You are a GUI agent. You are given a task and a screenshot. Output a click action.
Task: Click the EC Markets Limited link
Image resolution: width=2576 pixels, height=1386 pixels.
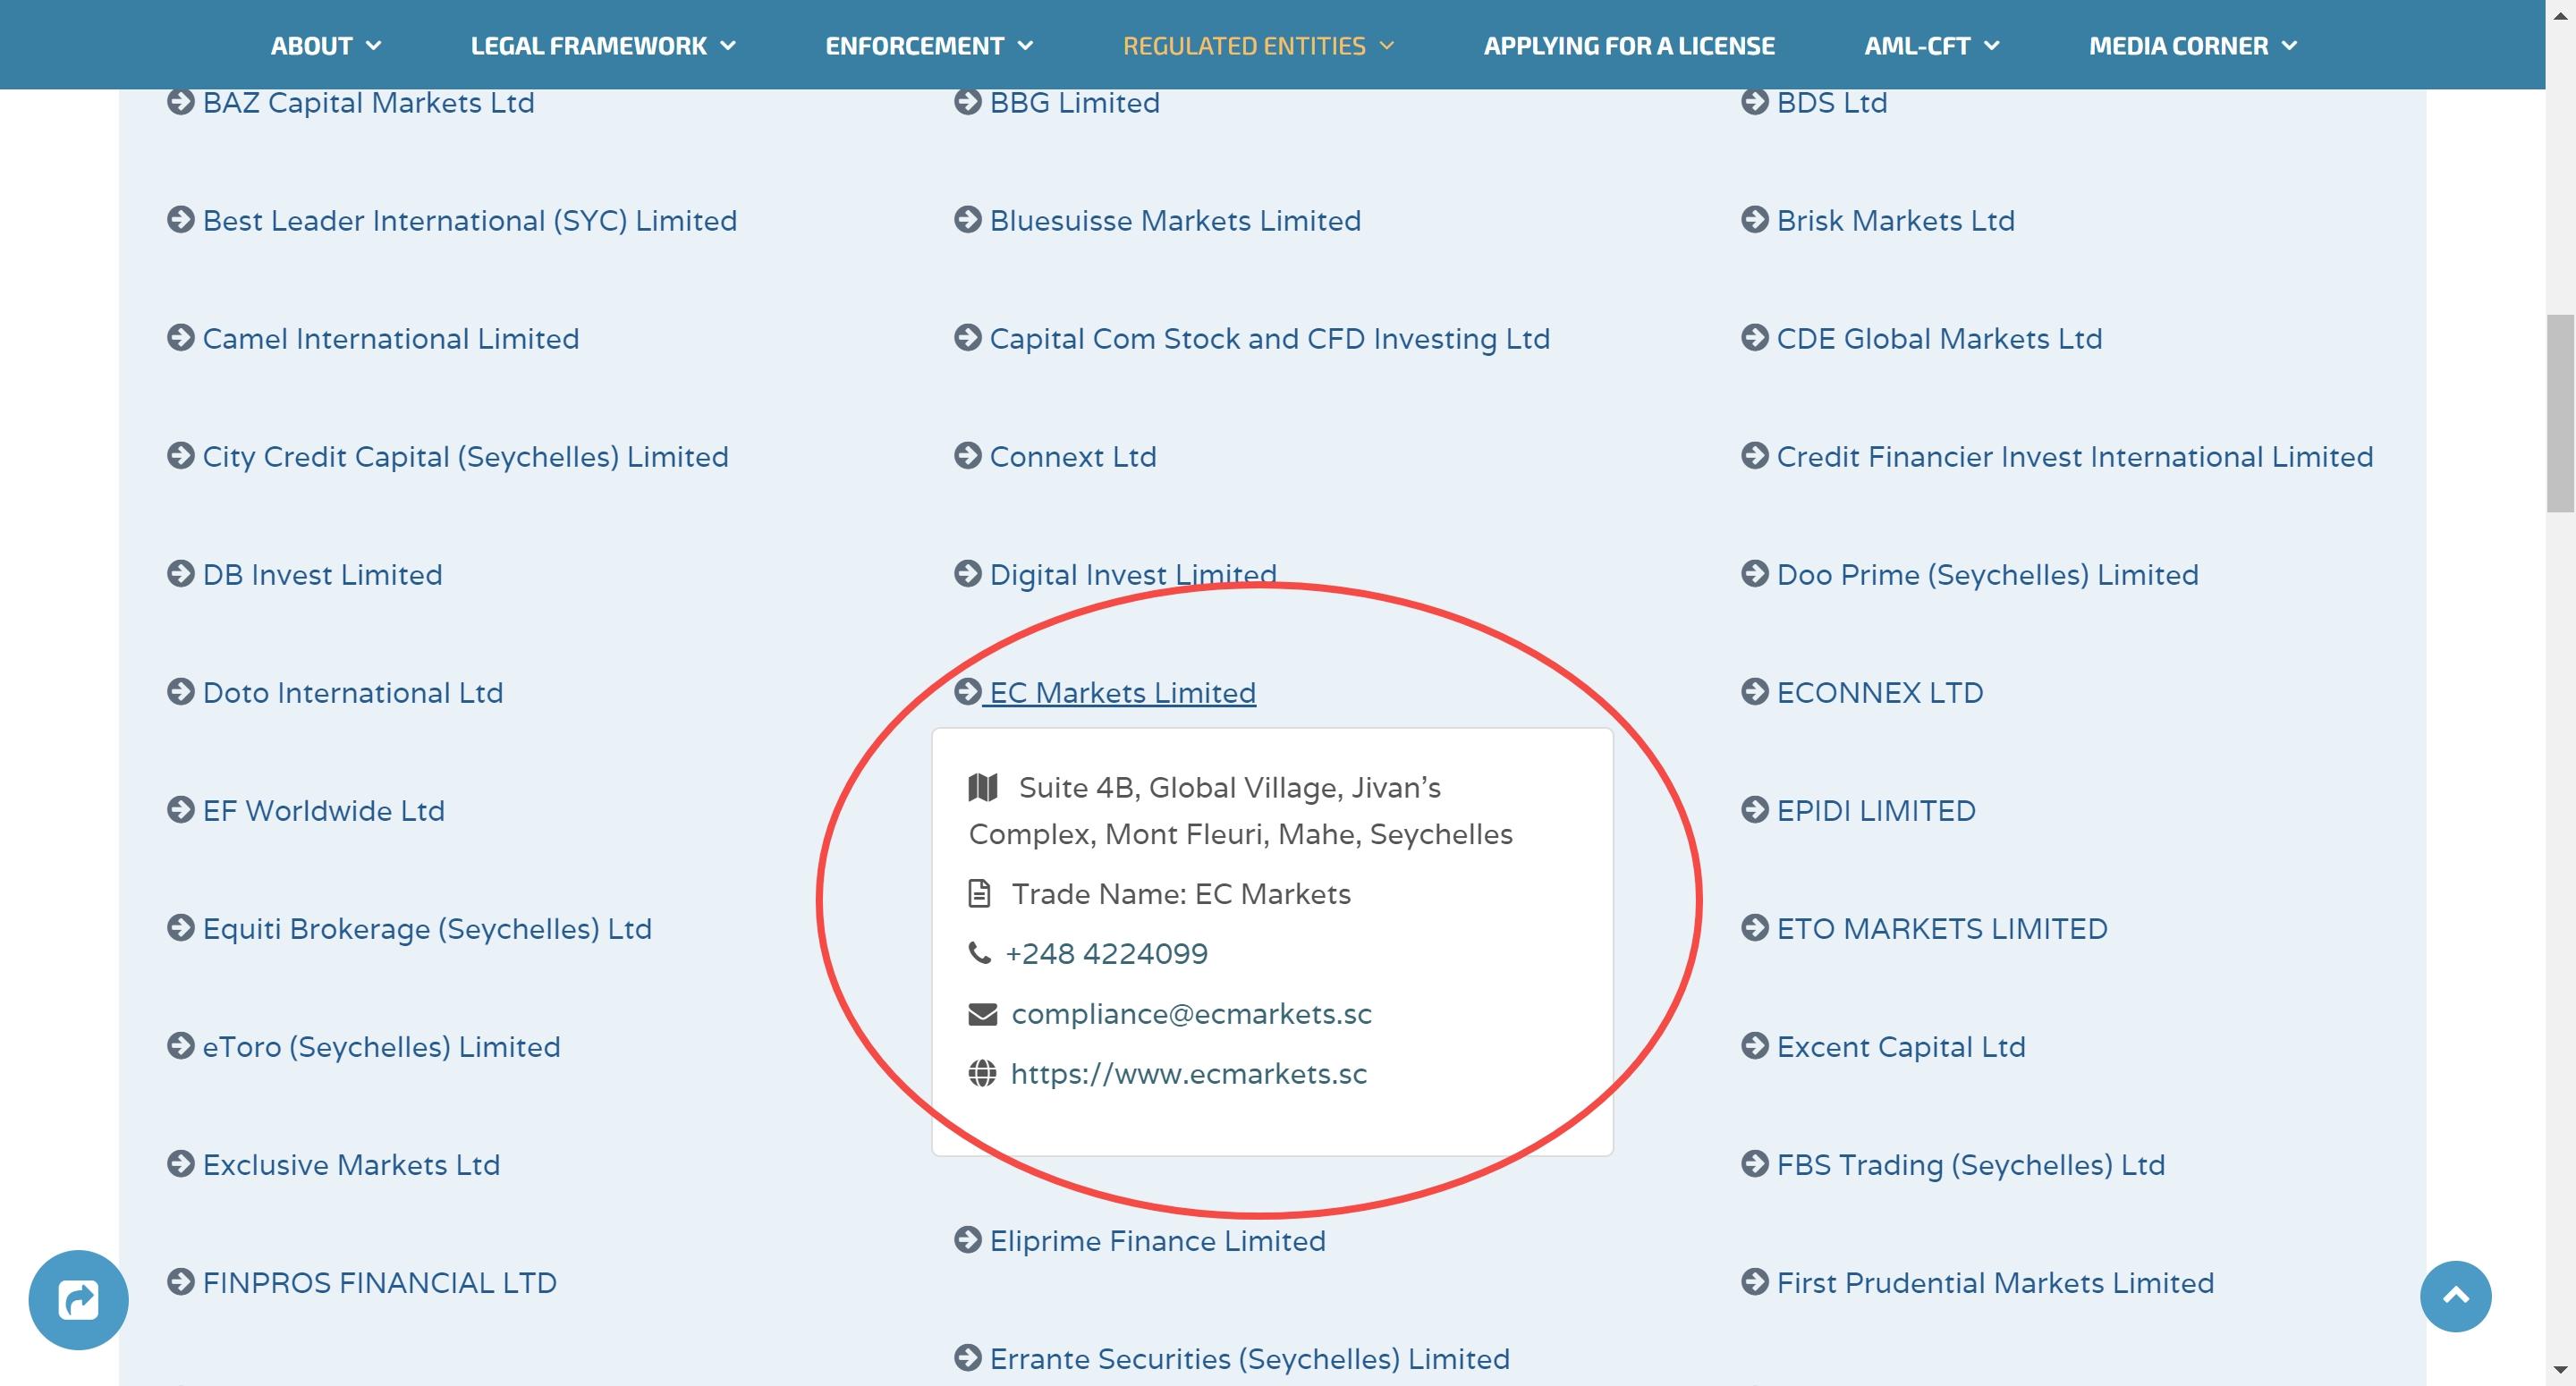[1120, 691]
